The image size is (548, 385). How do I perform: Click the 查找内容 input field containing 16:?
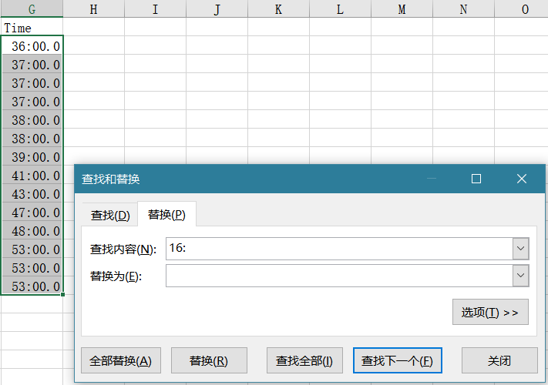tap(339, 249)
